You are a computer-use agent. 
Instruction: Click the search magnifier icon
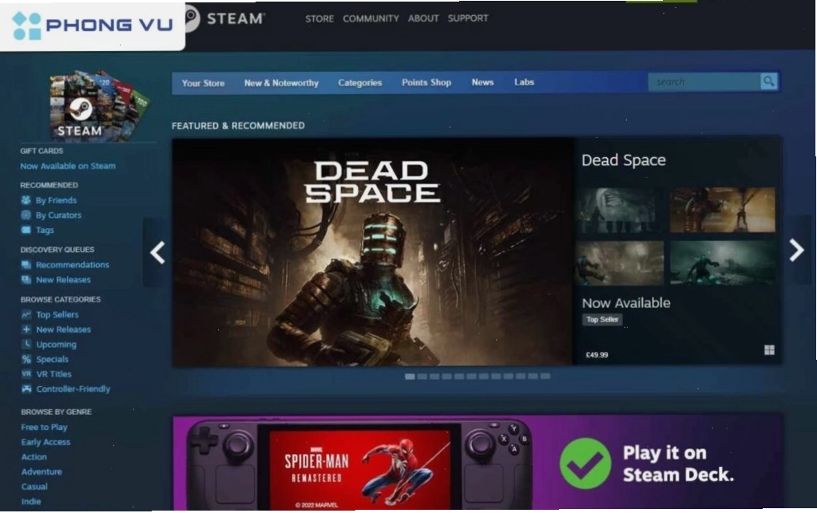coord(768,81)
